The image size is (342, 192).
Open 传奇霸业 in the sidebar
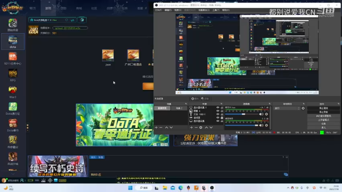pos(13,142)
